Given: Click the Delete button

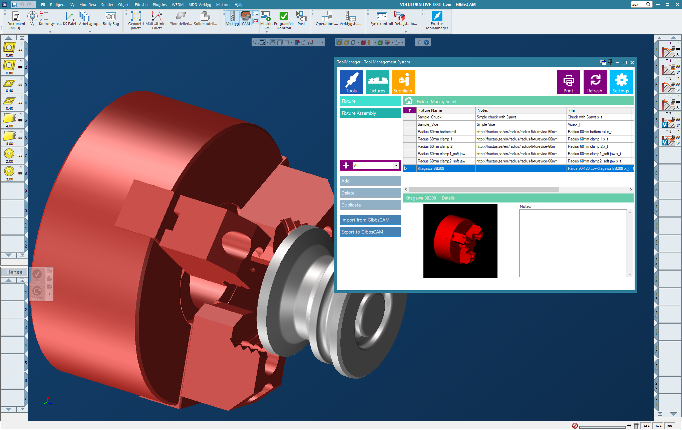Looking at the screenshot, I should pos(370,193).
